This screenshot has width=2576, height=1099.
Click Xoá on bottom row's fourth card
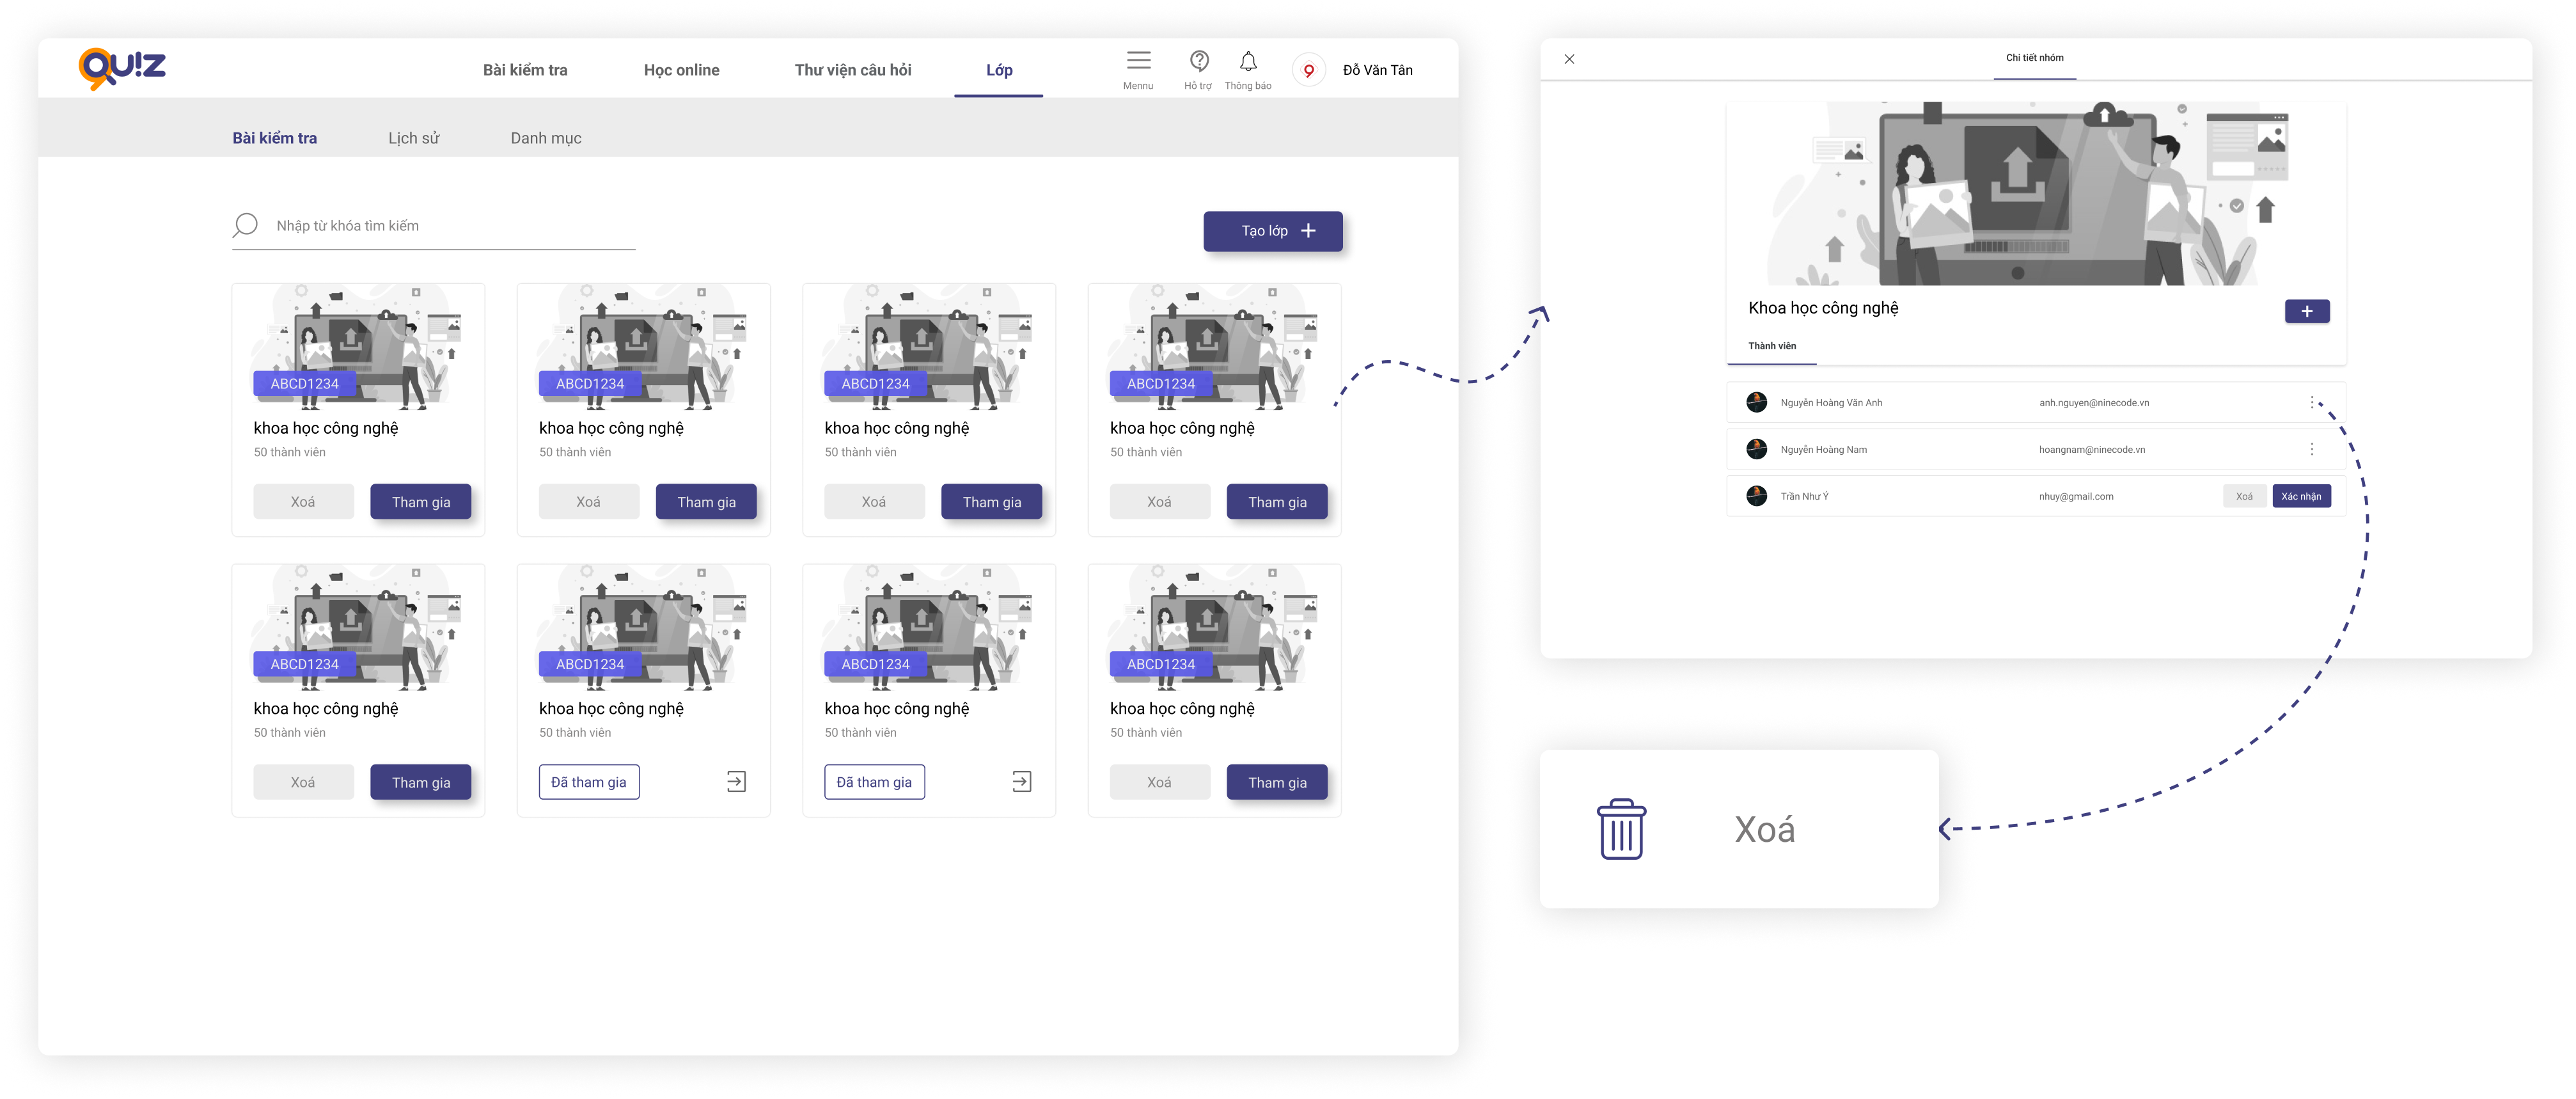pos(1159,782)
